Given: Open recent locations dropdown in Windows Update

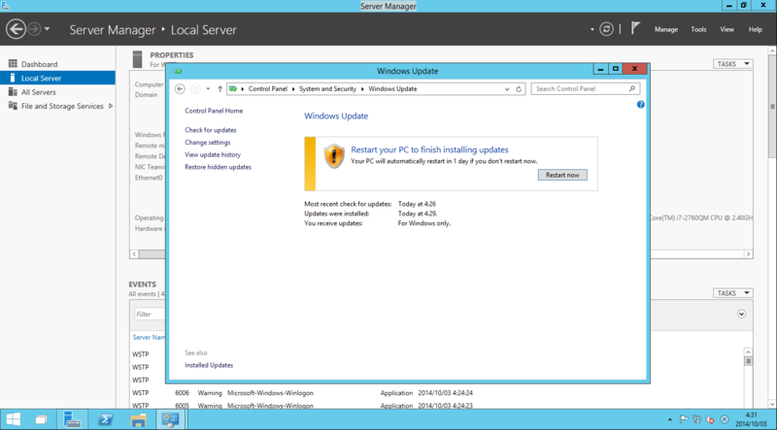Looking at the screenshot, I should tap(208, 88).
